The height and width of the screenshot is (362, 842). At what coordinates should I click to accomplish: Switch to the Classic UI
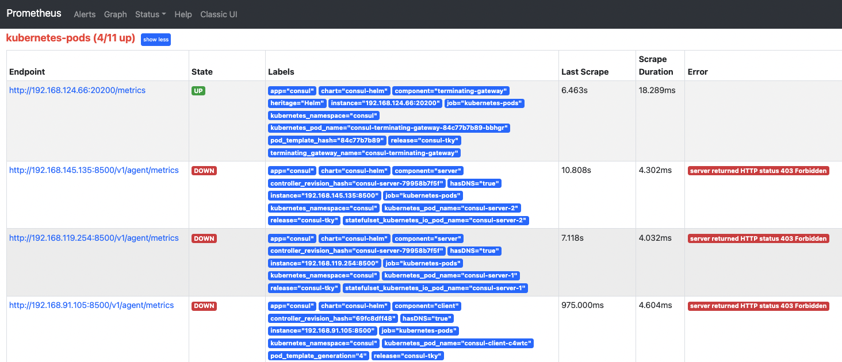point(219,14)
